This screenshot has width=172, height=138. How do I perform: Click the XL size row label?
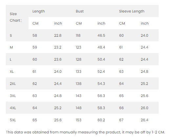coord(11,71)
